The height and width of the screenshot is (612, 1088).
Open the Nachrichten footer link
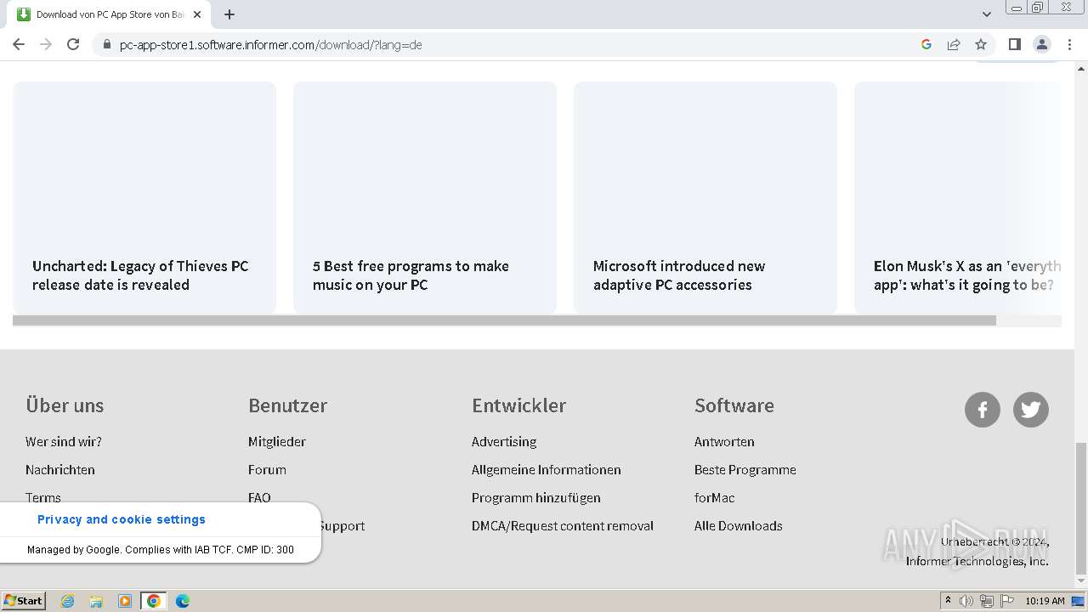pyautogui.click(x=60, y=469)
